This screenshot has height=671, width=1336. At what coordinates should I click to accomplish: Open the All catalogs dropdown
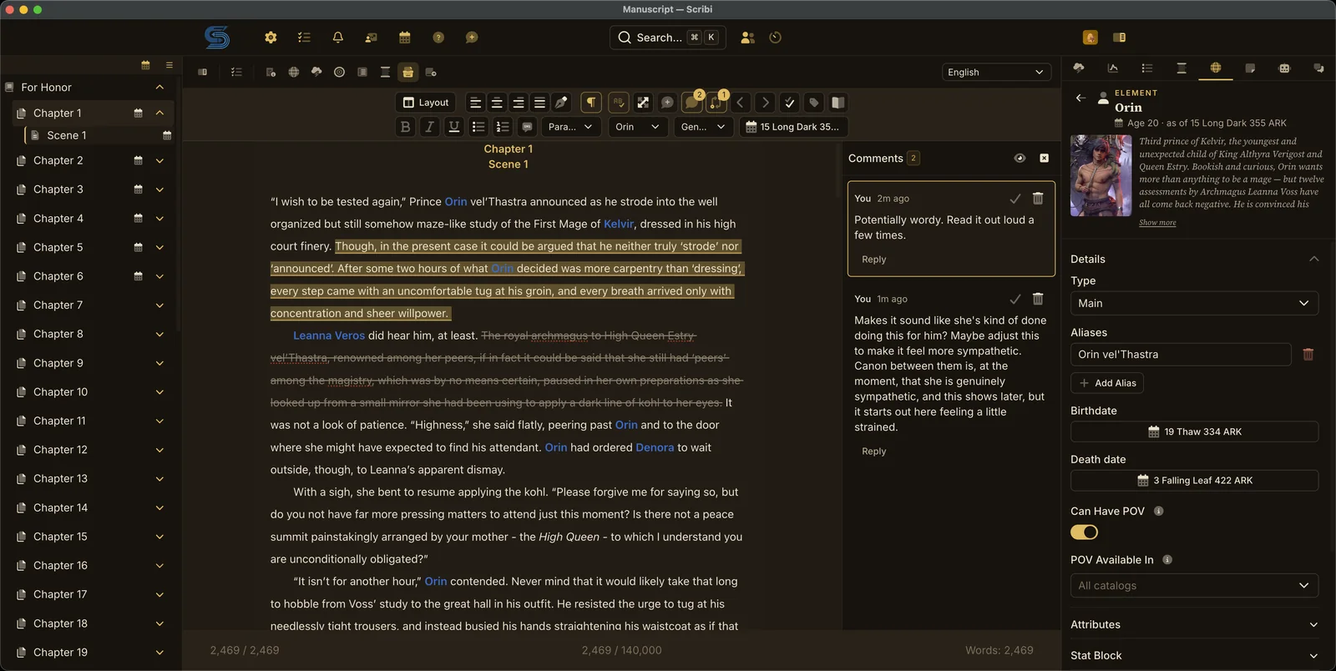1194,586
